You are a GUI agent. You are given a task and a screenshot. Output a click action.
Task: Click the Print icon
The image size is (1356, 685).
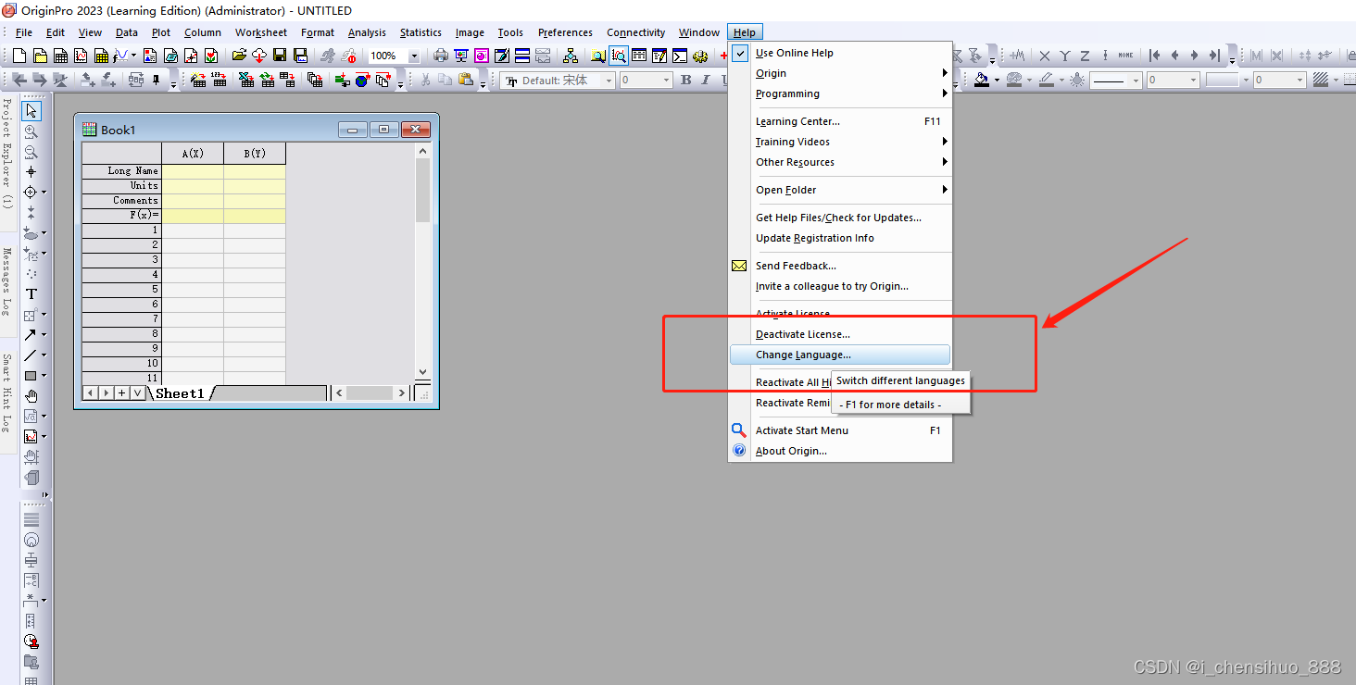coord(441,56)
